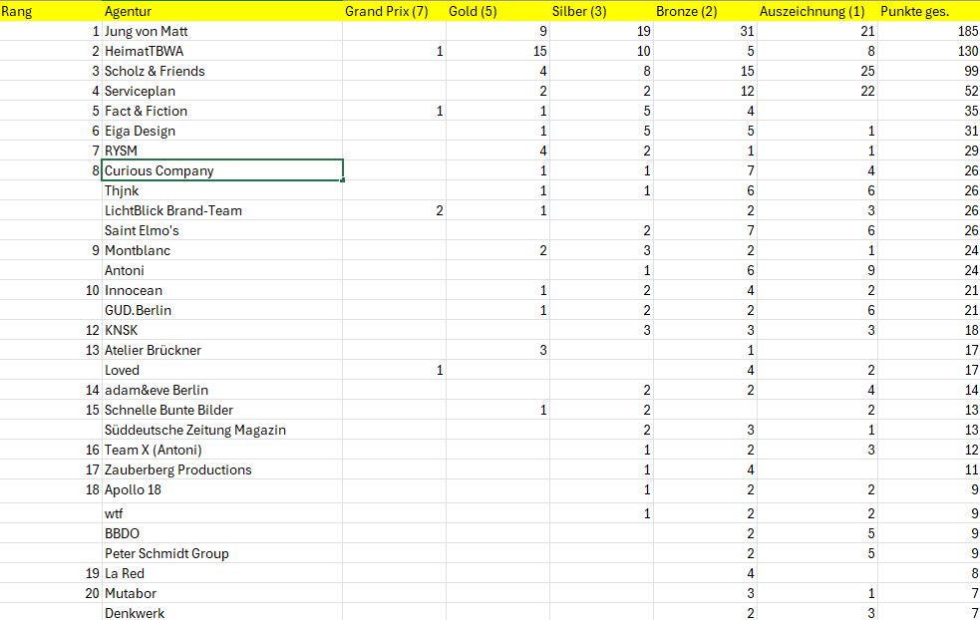
Task: Select the Süddeutsche Zeitung Magazin cell
Action: [x=222, y=431]
